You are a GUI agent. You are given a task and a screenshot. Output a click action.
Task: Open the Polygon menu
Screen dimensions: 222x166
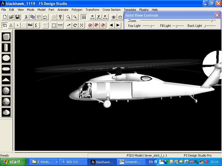pos(77,10)
